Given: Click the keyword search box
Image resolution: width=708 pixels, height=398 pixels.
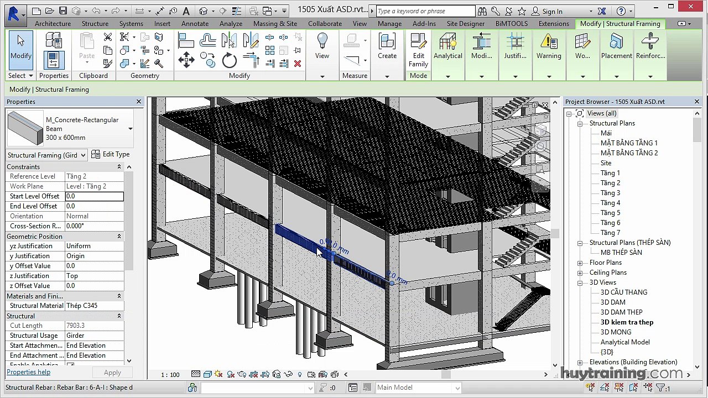Looking at the screenshot, I should [x=426, y=11].
